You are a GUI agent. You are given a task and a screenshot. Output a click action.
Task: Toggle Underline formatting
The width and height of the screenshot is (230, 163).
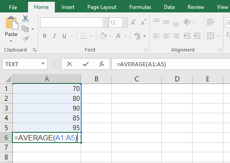[x=64, y=36]
